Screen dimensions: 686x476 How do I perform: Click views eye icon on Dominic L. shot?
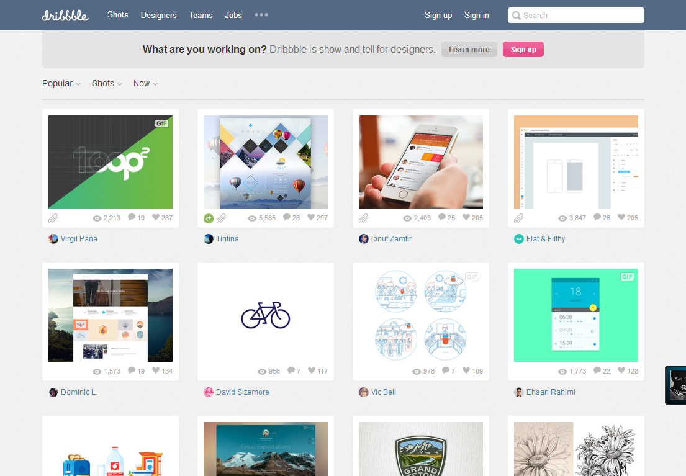[x=97, y=372]
